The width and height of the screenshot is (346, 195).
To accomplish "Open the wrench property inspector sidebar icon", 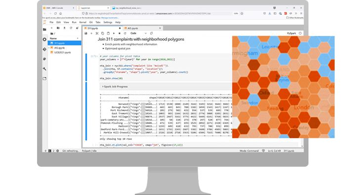I will [44, 69].
